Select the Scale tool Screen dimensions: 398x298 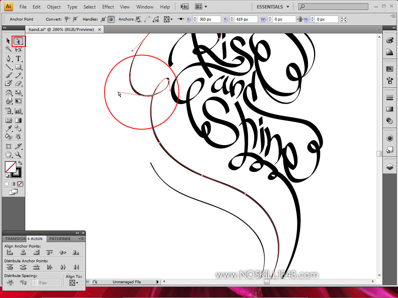pos(18,93)
